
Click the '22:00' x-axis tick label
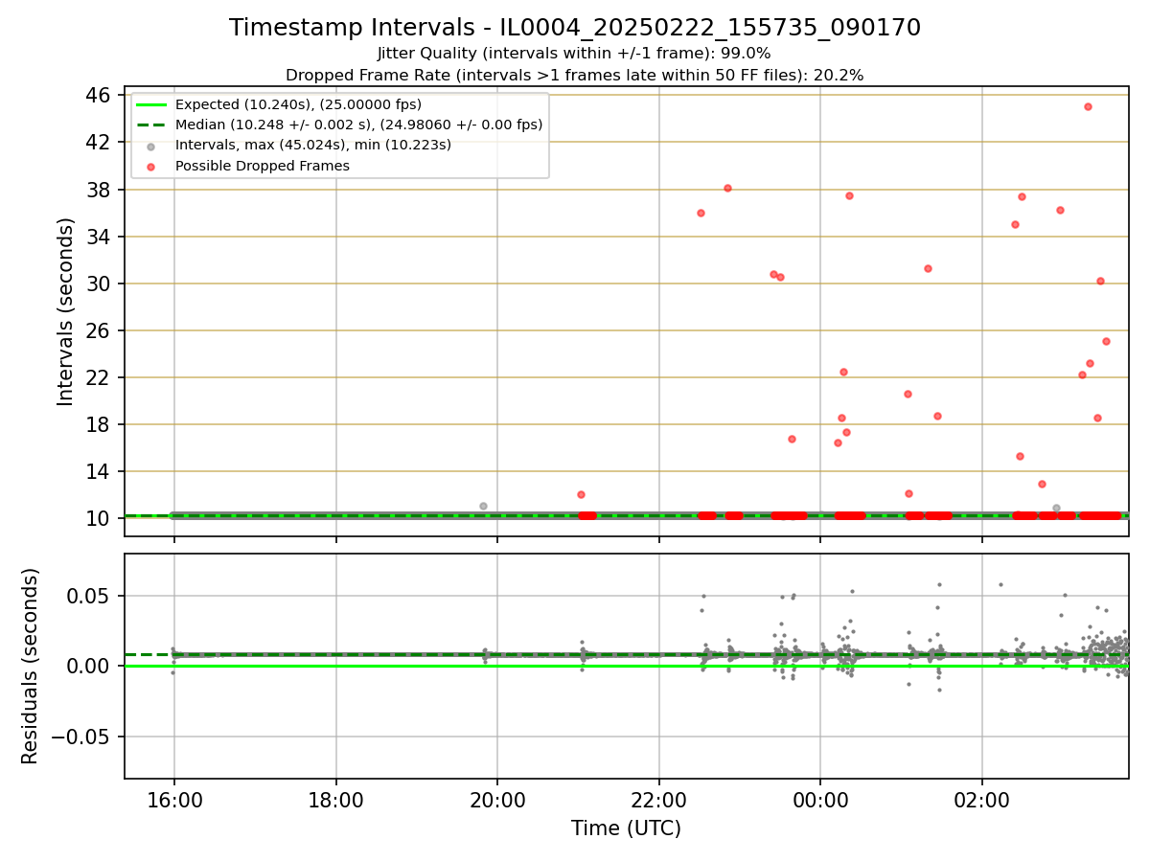coord(659,801)
